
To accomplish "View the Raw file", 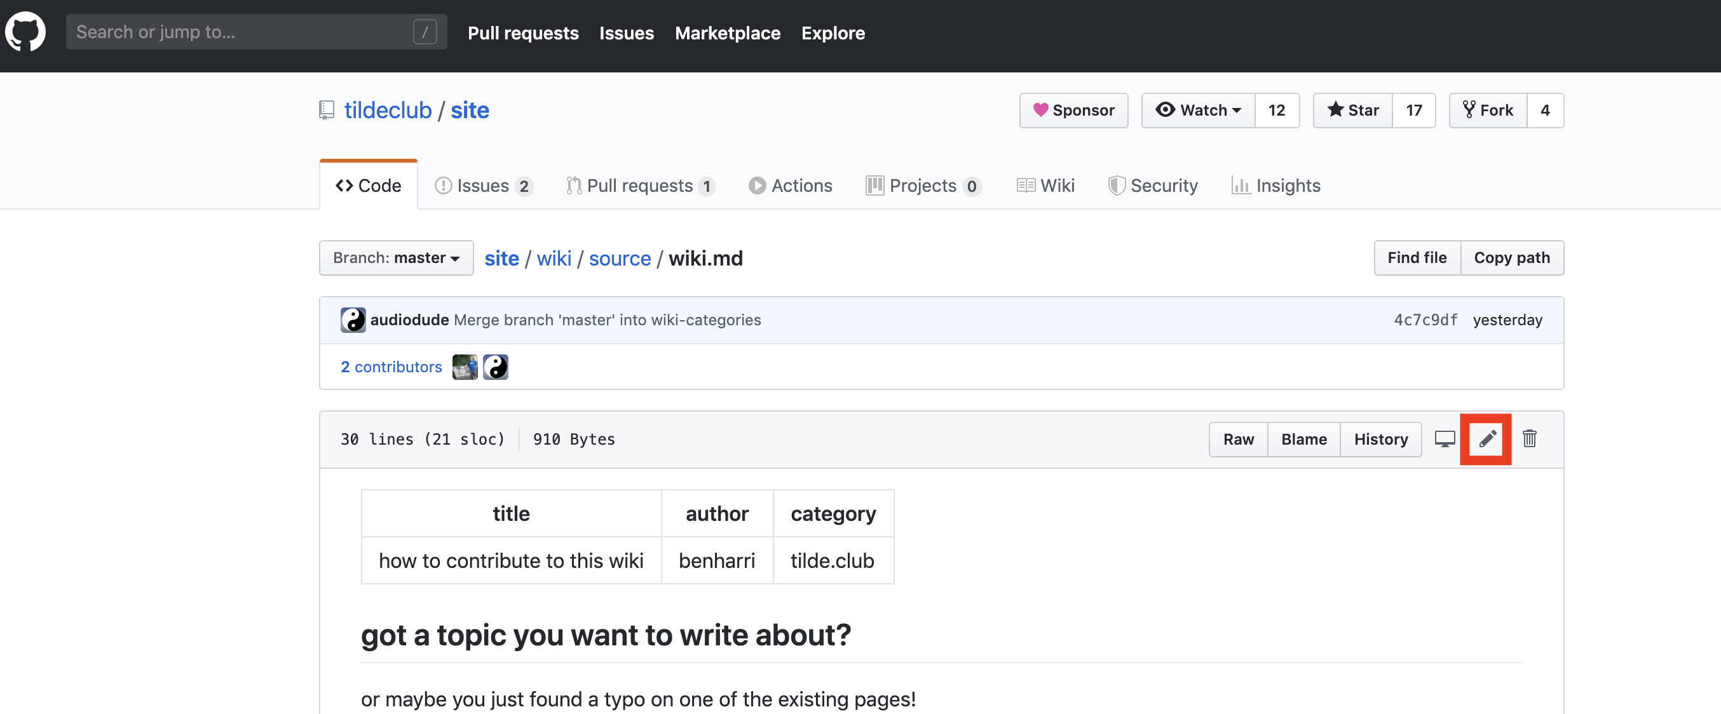I will [x=1239, y=439].
